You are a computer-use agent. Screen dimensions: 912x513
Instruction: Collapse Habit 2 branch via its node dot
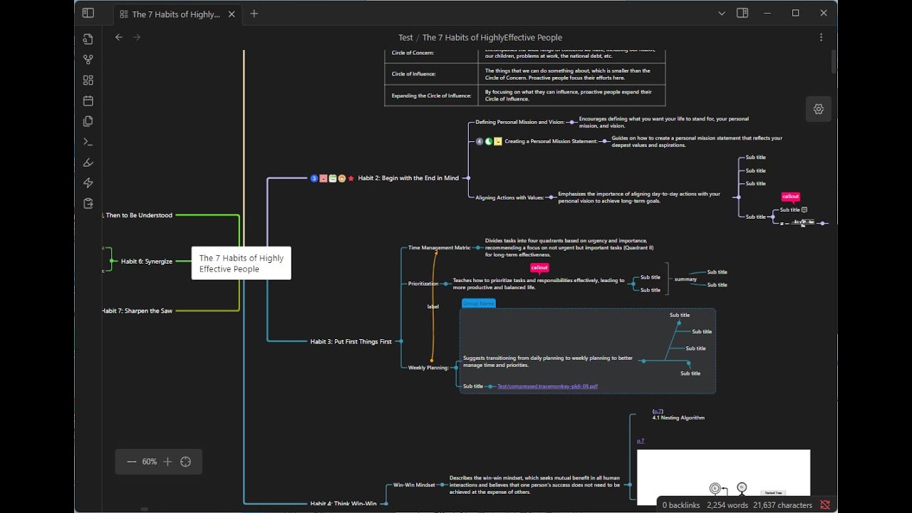point(467,178)
